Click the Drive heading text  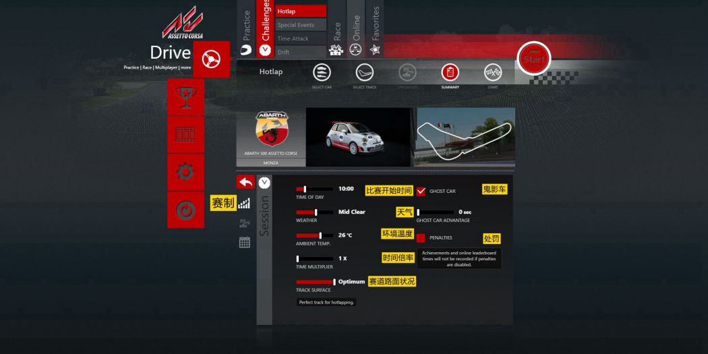170,53
